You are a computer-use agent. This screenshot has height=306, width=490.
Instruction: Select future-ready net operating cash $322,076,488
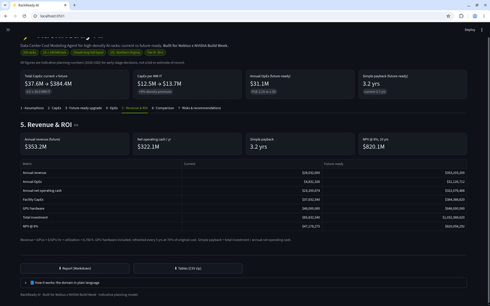point(455,191)
